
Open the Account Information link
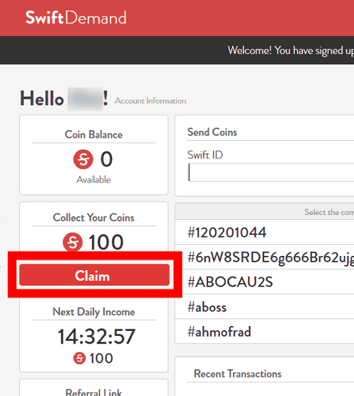(x=150, y=100)
